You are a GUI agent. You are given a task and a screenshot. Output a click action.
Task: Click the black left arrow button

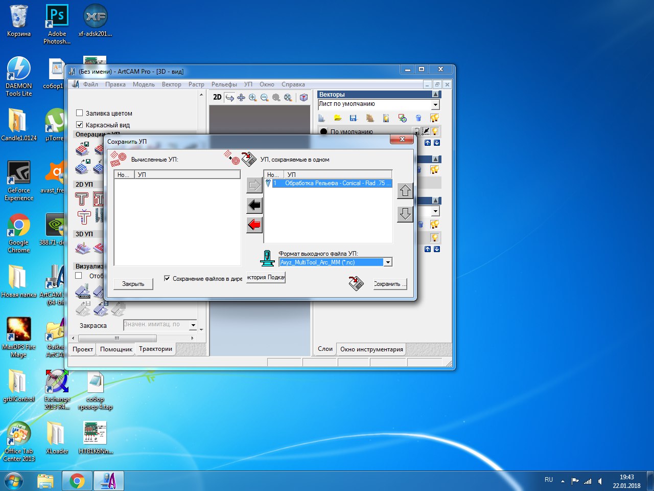coord(254,205)
